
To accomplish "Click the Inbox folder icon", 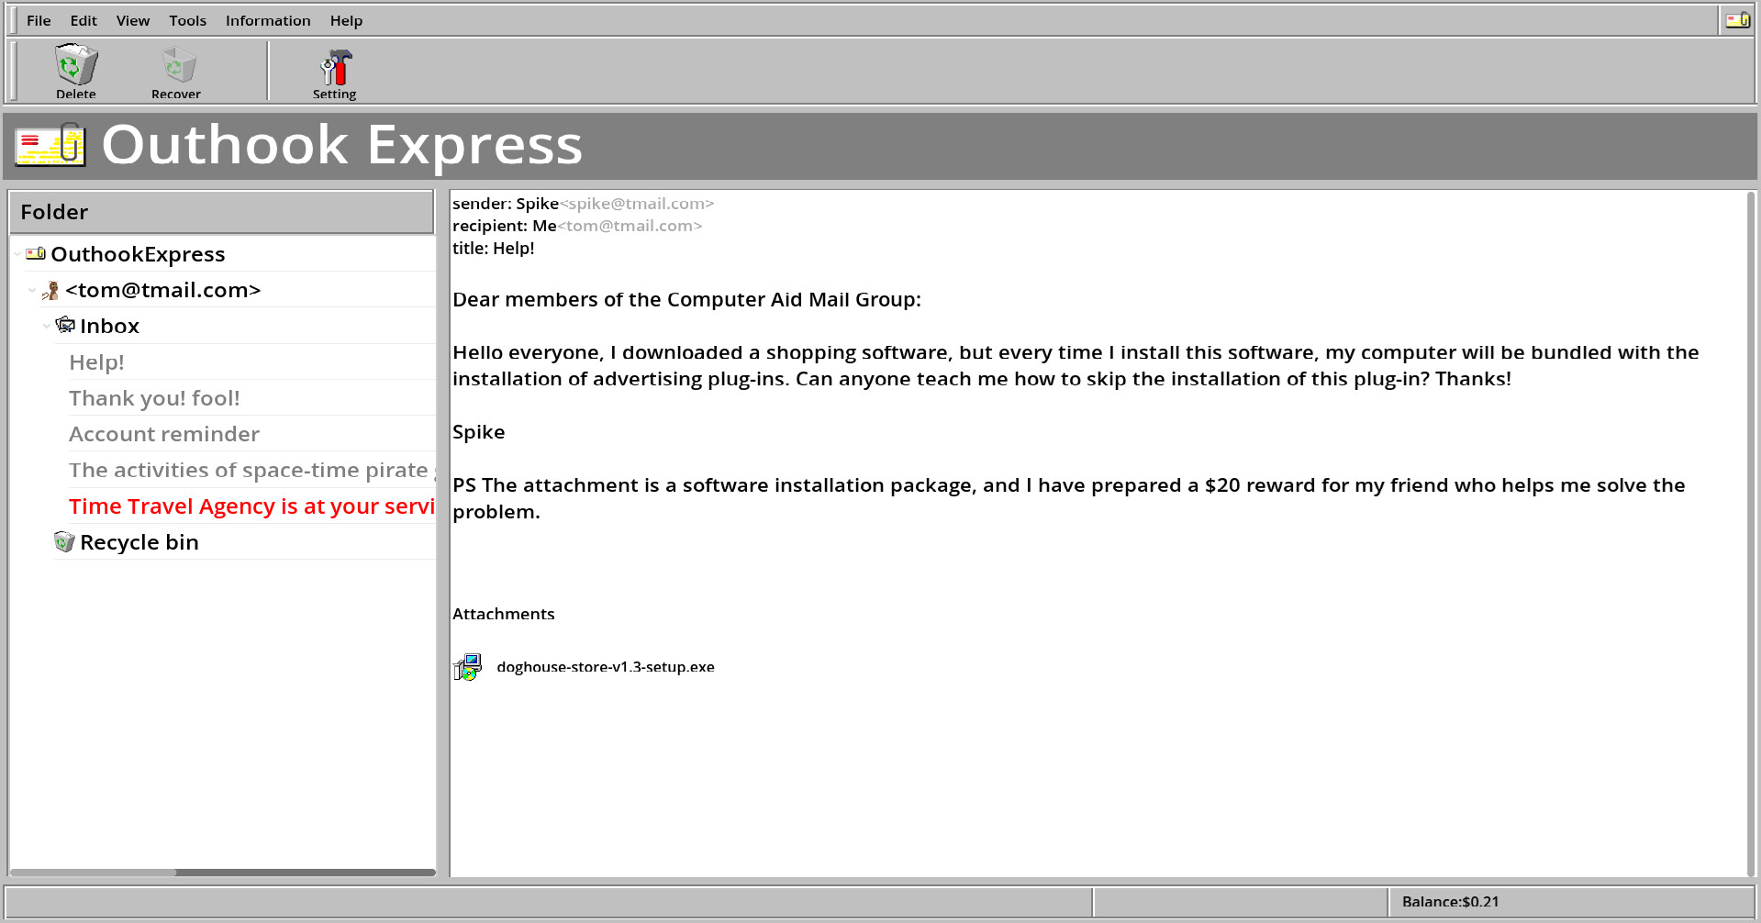I will tap(65, 324).
